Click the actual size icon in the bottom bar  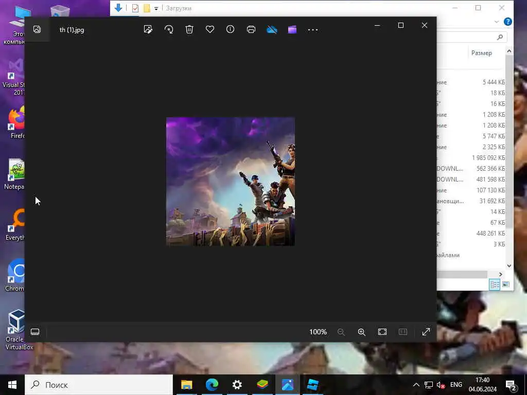point(402,332)
